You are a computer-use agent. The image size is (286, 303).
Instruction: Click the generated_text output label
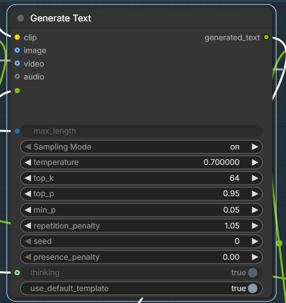pos(232,38)
